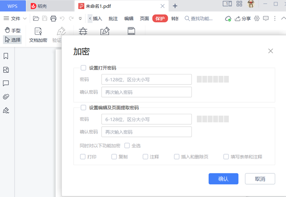The image size is (286, 197).
Task: Open the comments sidebar panel
Action: [x=6, y=83]
